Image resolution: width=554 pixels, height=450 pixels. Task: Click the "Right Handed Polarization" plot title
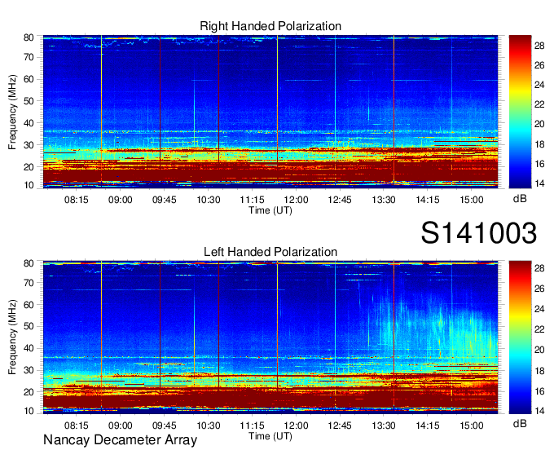click(270, 26)
